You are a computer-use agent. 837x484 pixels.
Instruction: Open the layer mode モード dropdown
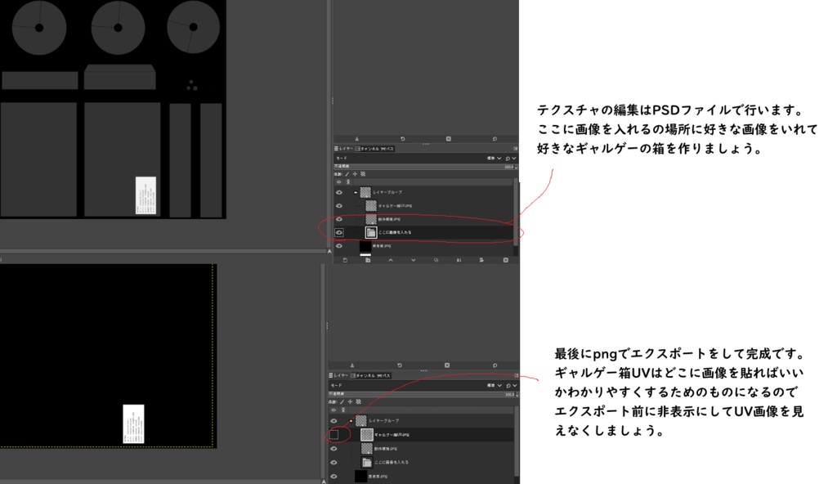[490, 158]
